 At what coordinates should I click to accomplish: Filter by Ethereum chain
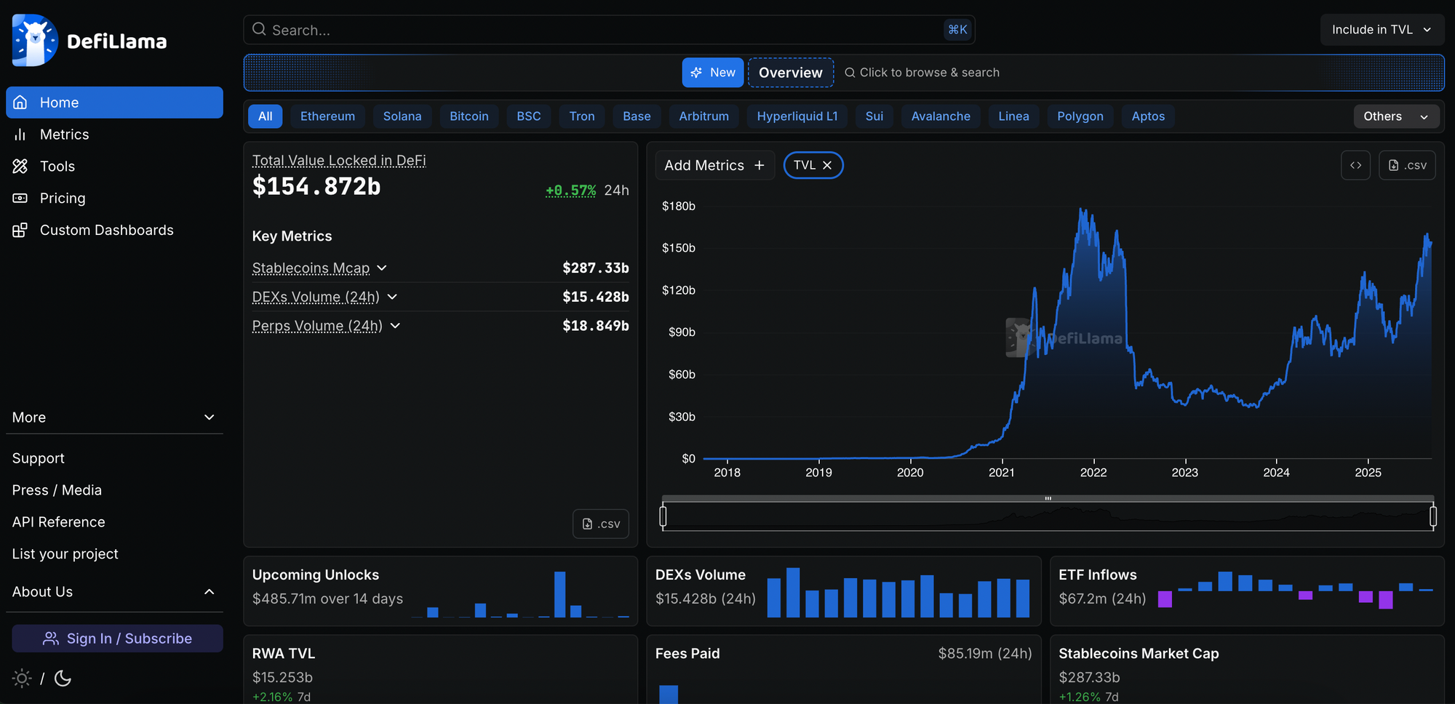pos(328,116)
